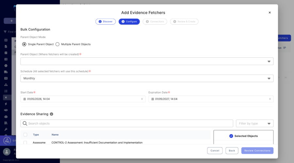Click the Start Date field
This screenshot has width=294, height=163.
tap(83, 99)
